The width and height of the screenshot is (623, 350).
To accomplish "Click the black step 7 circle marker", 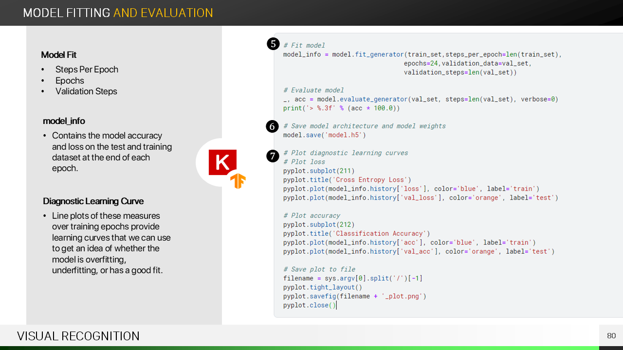I will pos(273,156).
